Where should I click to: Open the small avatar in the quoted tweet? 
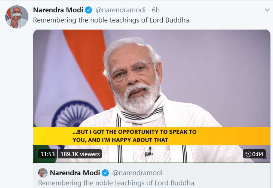click(42, 173)
